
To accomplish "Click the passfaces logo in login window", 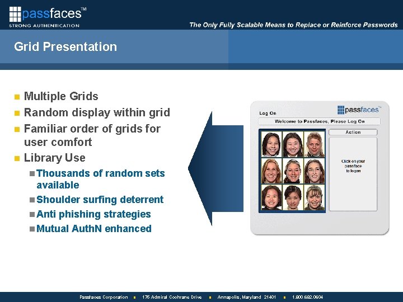I will pos(359,110).
